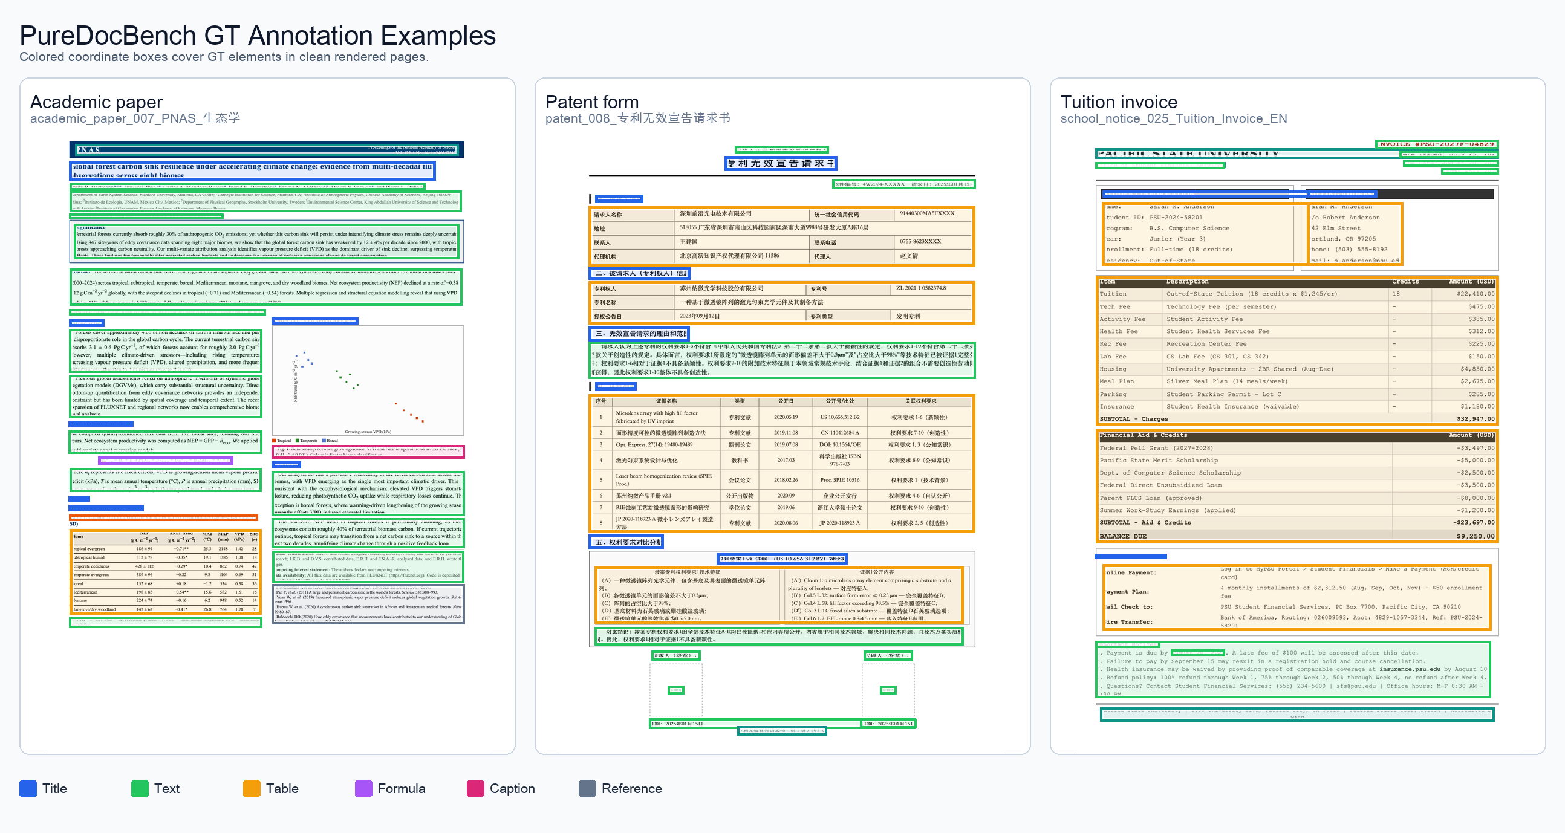Screen dimensions: 1565x833
Task: Select the 'Caption' legend label
Action: (x=512, y=788)
